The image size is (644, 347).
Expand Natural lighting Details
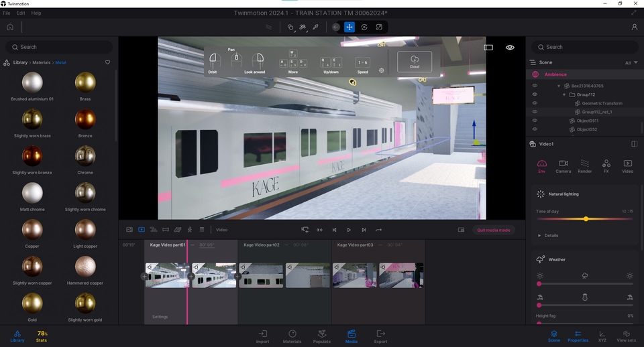click(548, 235)
